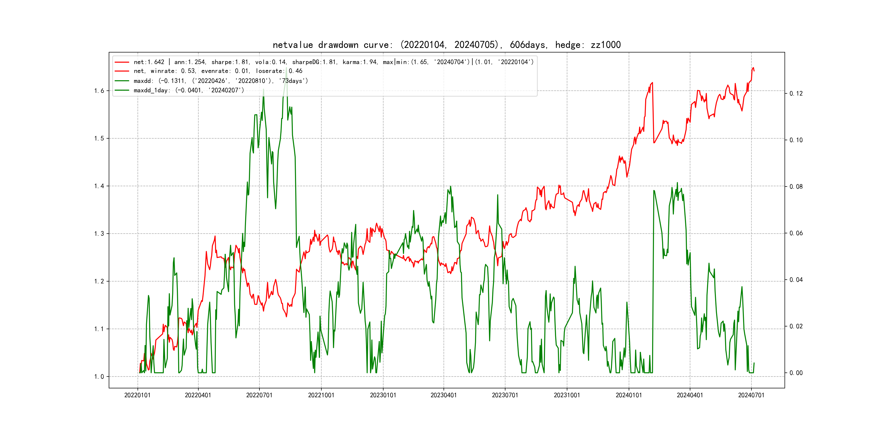The height and width of the screenshot is (436, 872).
Task: Click the 0.08 right y-axis label
Action: [x=796, y=187]
